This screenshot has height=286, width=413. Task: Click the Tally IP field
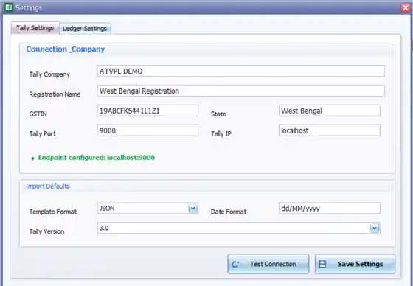[329, 130]
